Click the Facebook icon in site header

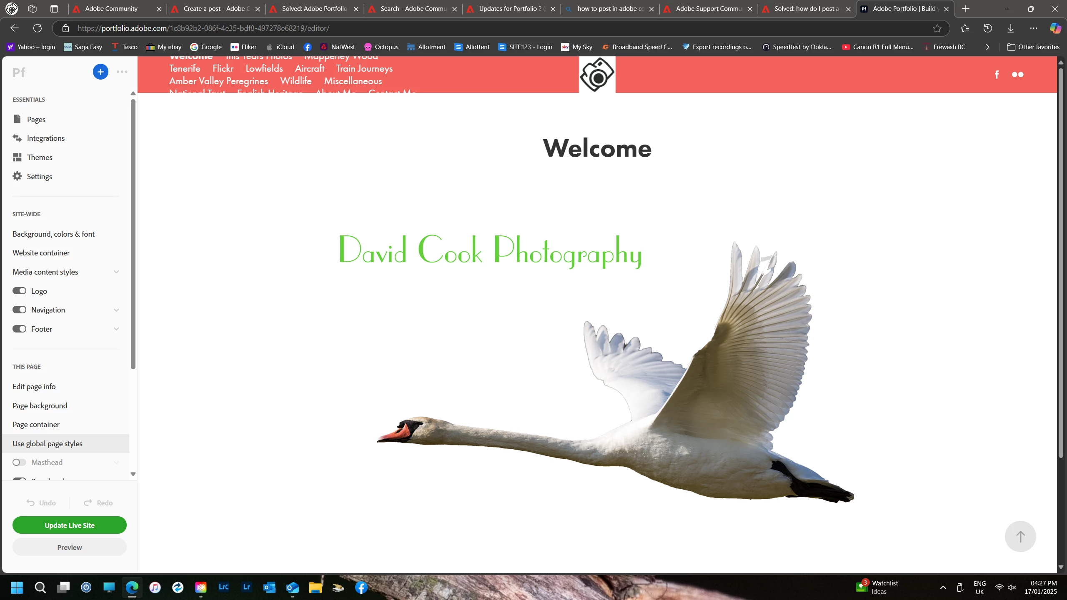click(x=997, y=75)
